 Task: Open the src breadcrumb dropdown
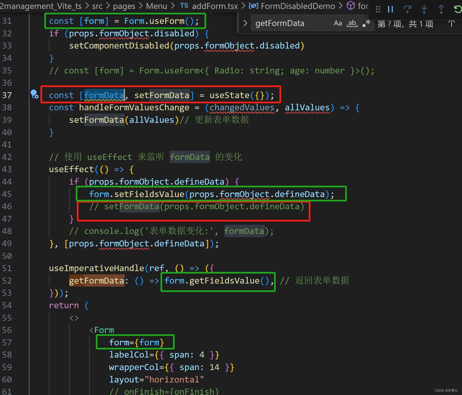point(97,6)
